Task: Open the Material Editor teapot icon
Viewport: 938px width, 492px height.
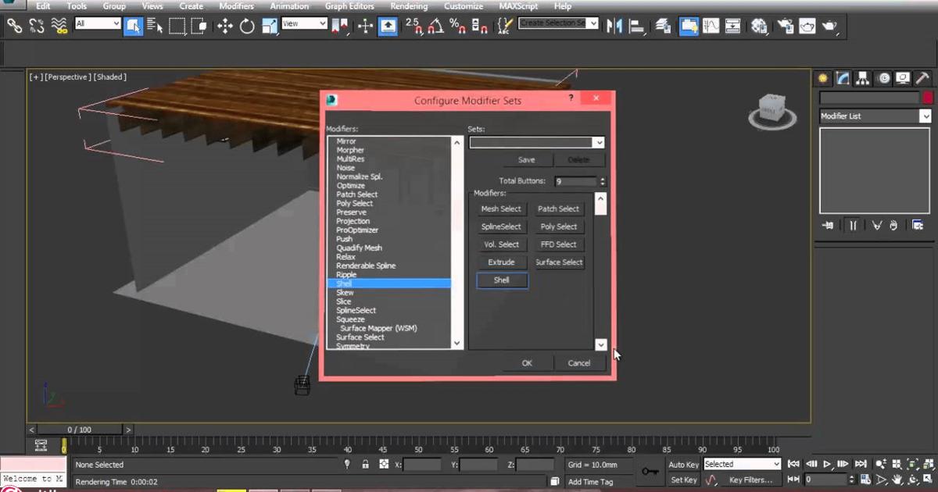Action: [x=758, y=26]
